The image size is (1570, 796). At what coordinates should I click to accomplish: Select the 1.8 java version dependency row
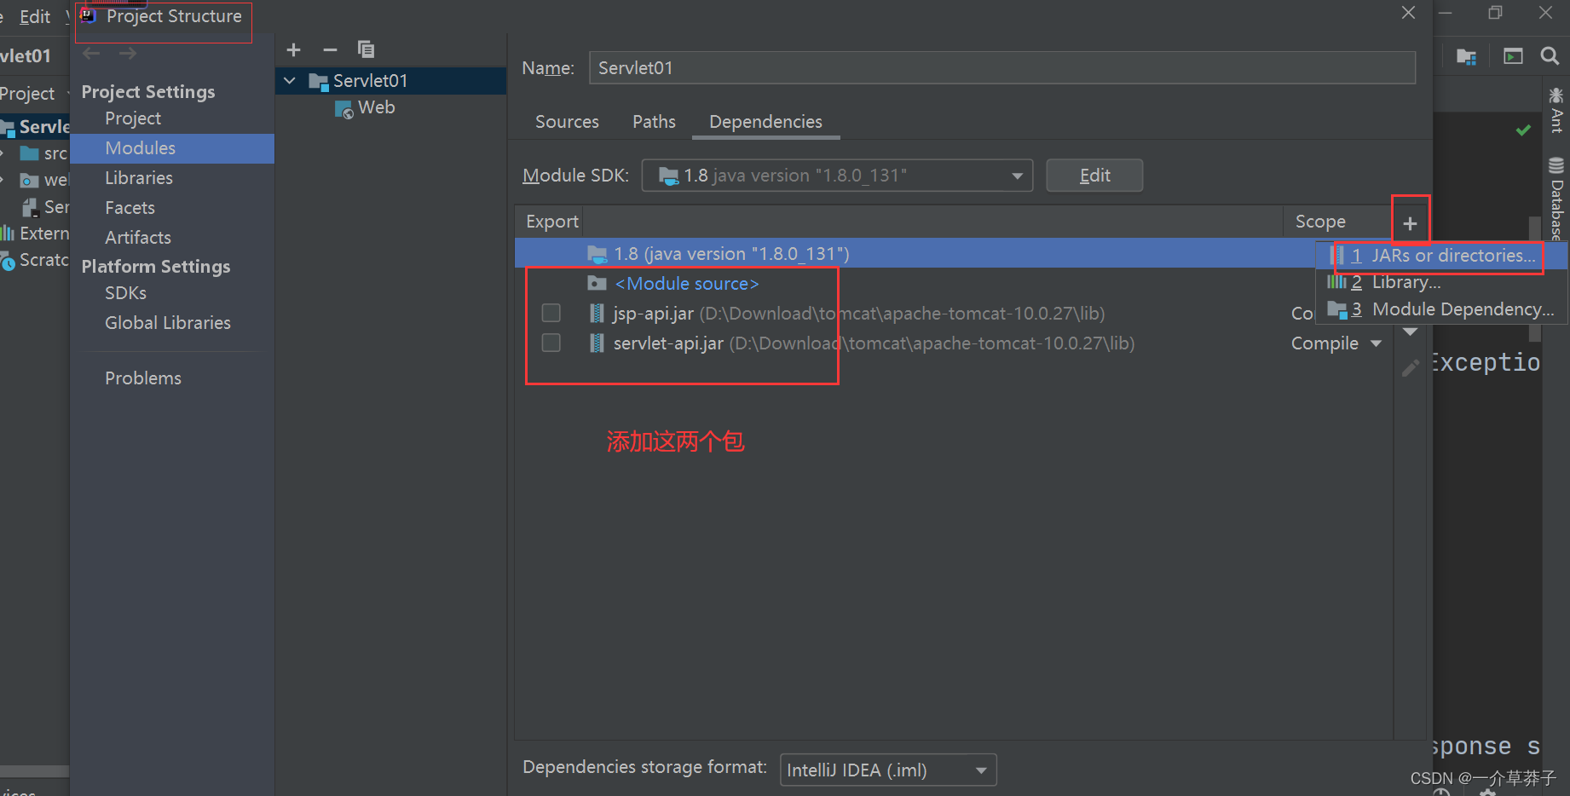pos(915,253)
